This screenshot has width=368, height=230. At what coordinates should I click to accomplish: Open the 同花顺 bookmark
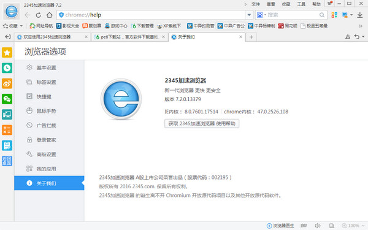click(x=288, y=26)
